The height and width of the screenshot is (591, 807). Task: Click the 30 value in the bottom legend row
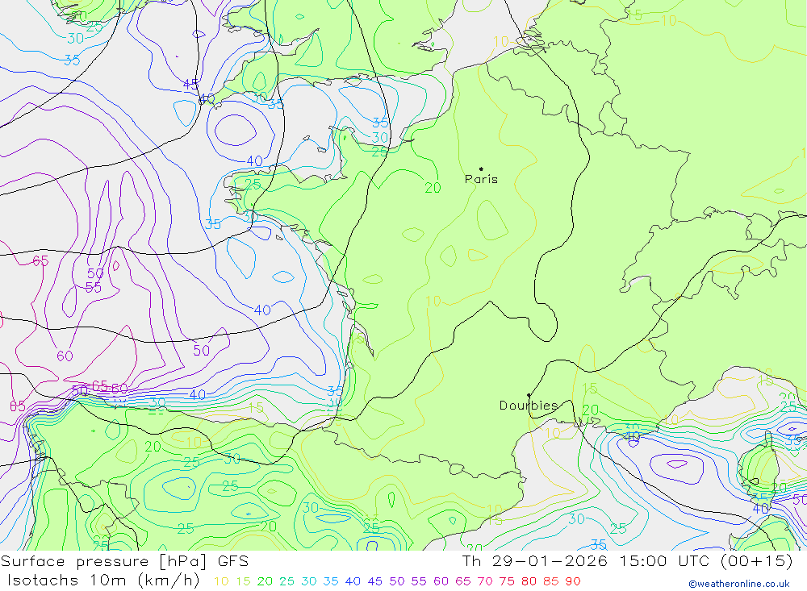coord(309,581)
